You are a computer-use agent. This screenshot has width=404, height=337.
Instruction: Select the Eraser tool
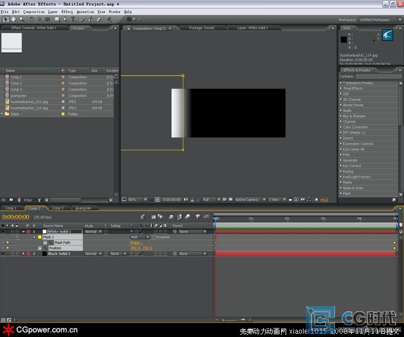98,19
